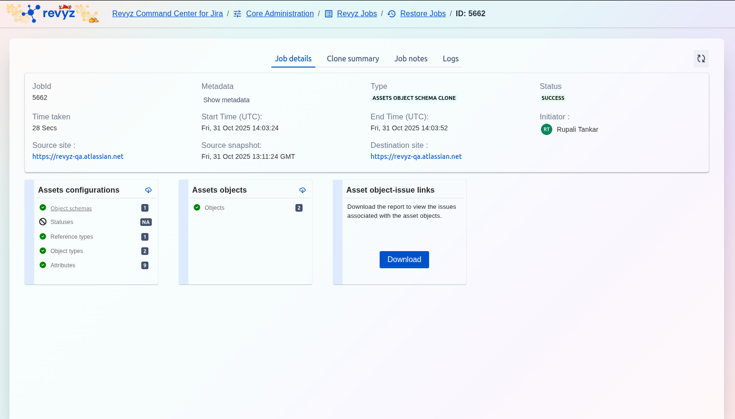Expand Show metadata

226,100
